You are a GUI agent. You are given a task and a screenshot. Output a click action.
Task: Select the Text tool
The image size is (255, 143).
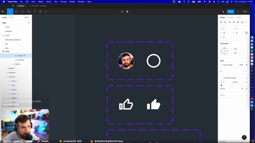(x=35, y=12)
